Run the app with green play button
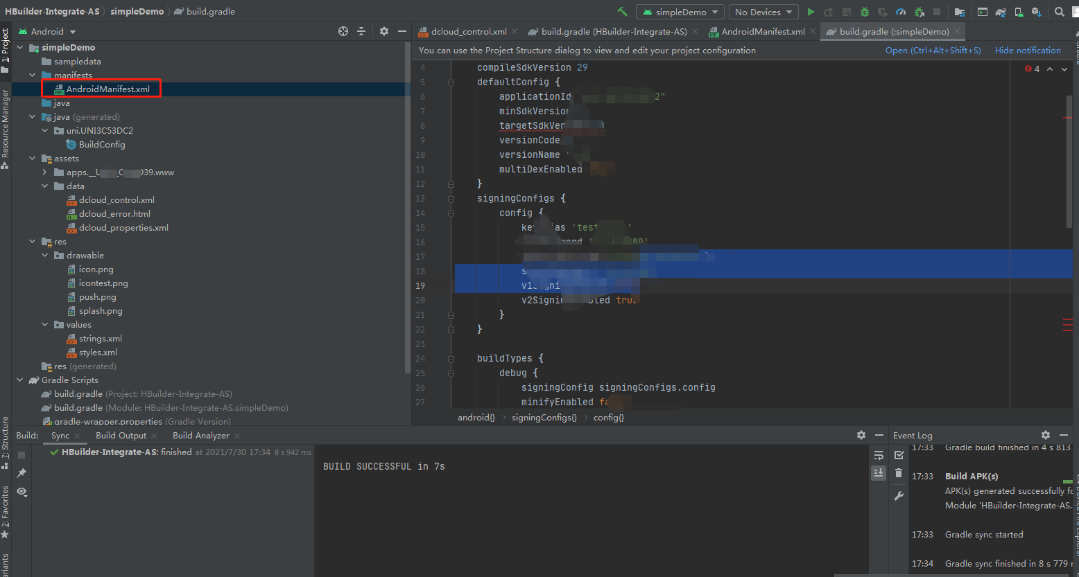 tap(811, 12)
